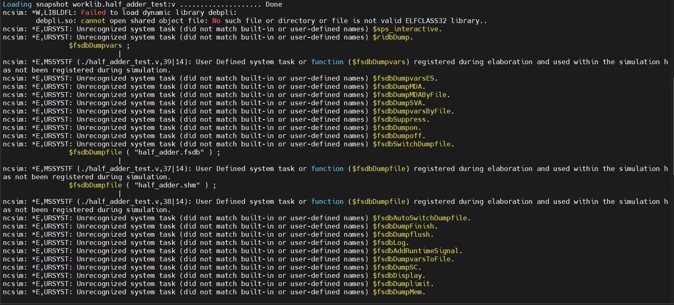Image resolution: width=674 pixels, height=305 pixels.
Task: Click the '$fsdbDumpSC' task name
Action: (x=394, y=268)
